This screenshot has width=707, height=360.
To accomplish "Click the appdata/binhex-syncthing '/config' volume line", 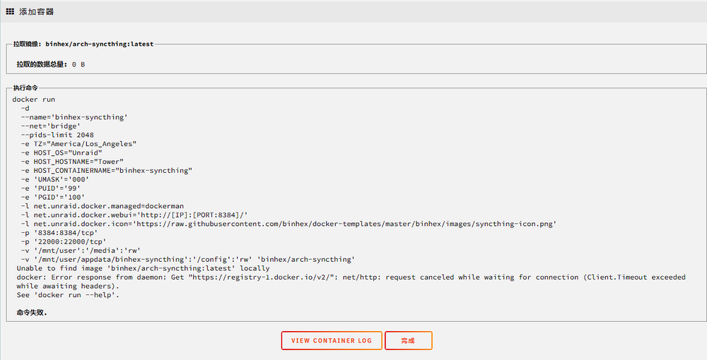I will 188,260.
